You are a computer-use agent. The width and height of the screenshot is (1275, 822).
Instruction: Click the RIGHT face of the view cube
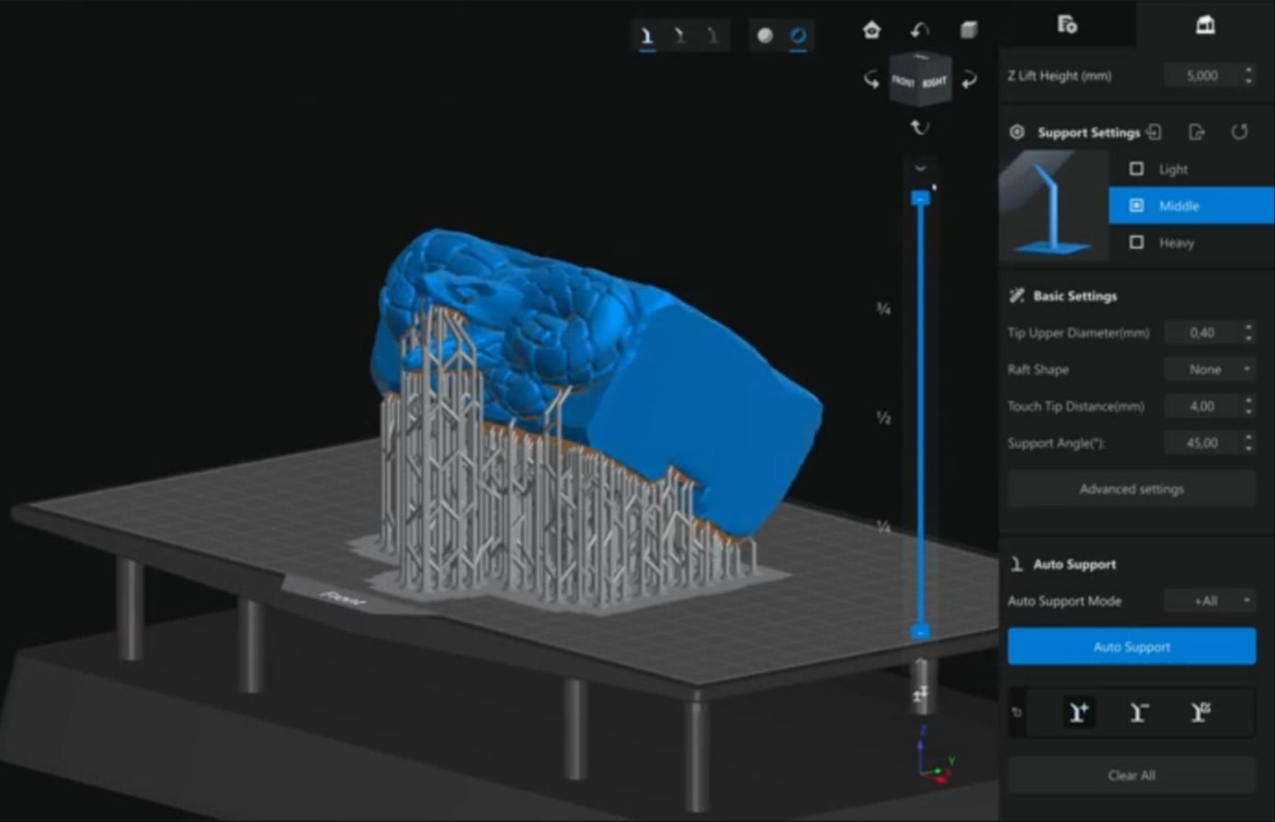935,81
